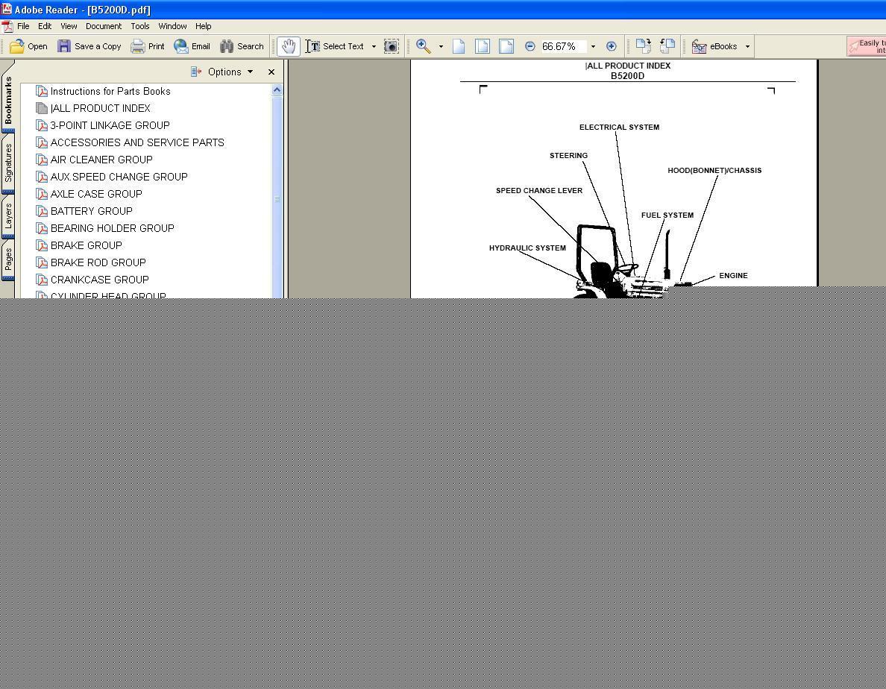Click the FUEL SYSTEM label on the diagram
Image resolution: width=886 pixels, height=689 pixels.
pyautogui.click(x=667, y=215)
